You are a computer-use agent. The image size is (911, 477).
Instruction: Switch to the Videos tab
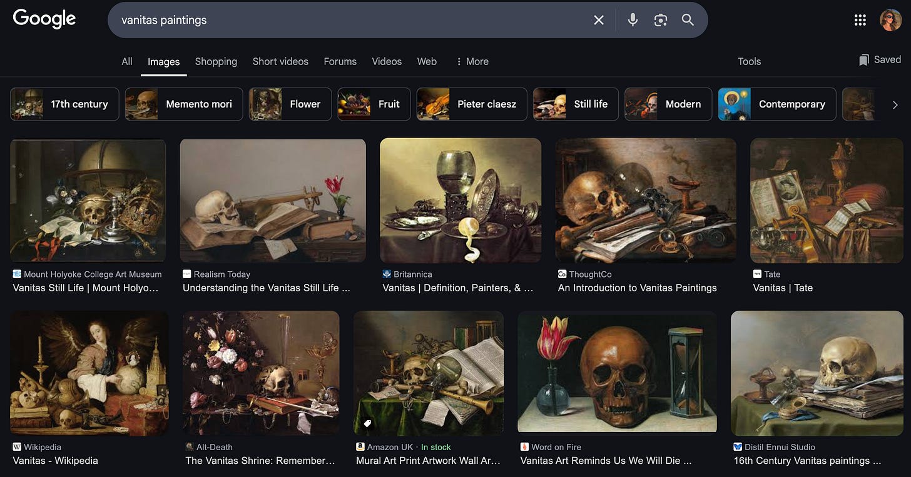387,61
